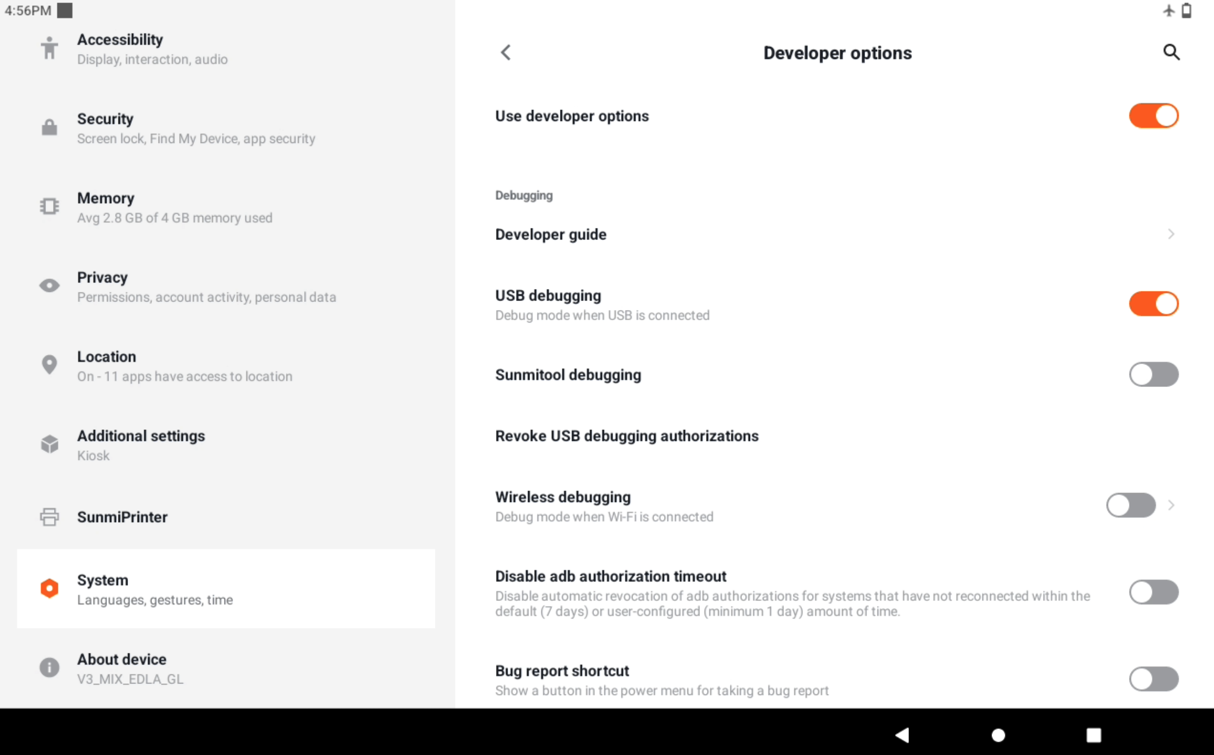Click the Accessibility person icon
Image resolution: width=1214 pixels, height=755 pixels.
click(x=49, y=48)
